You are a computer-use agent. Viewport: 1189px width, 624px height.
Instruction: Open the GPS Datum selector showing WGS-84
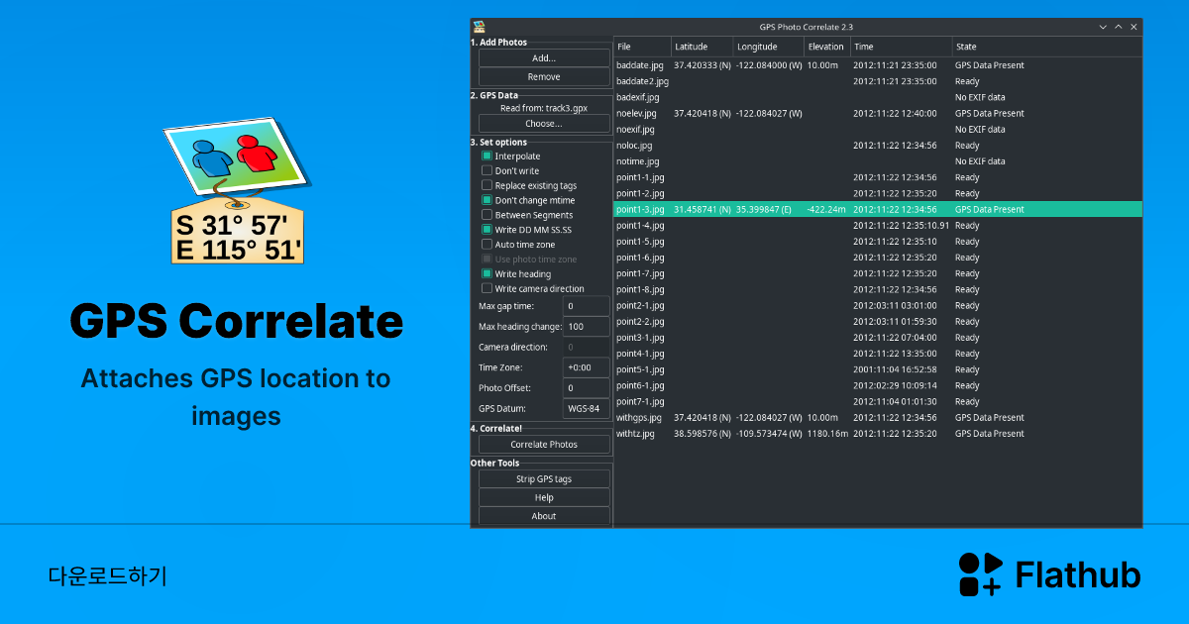tap(586, 407)
